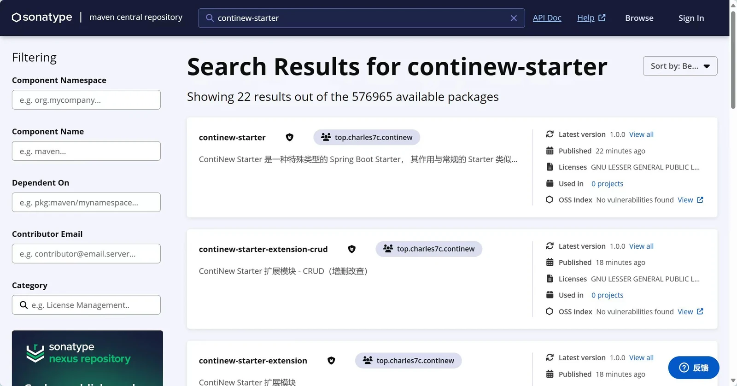Open the Sonatype Nexus Repository banner
This screenshot has height=386, width=737.
click(88, 358)
